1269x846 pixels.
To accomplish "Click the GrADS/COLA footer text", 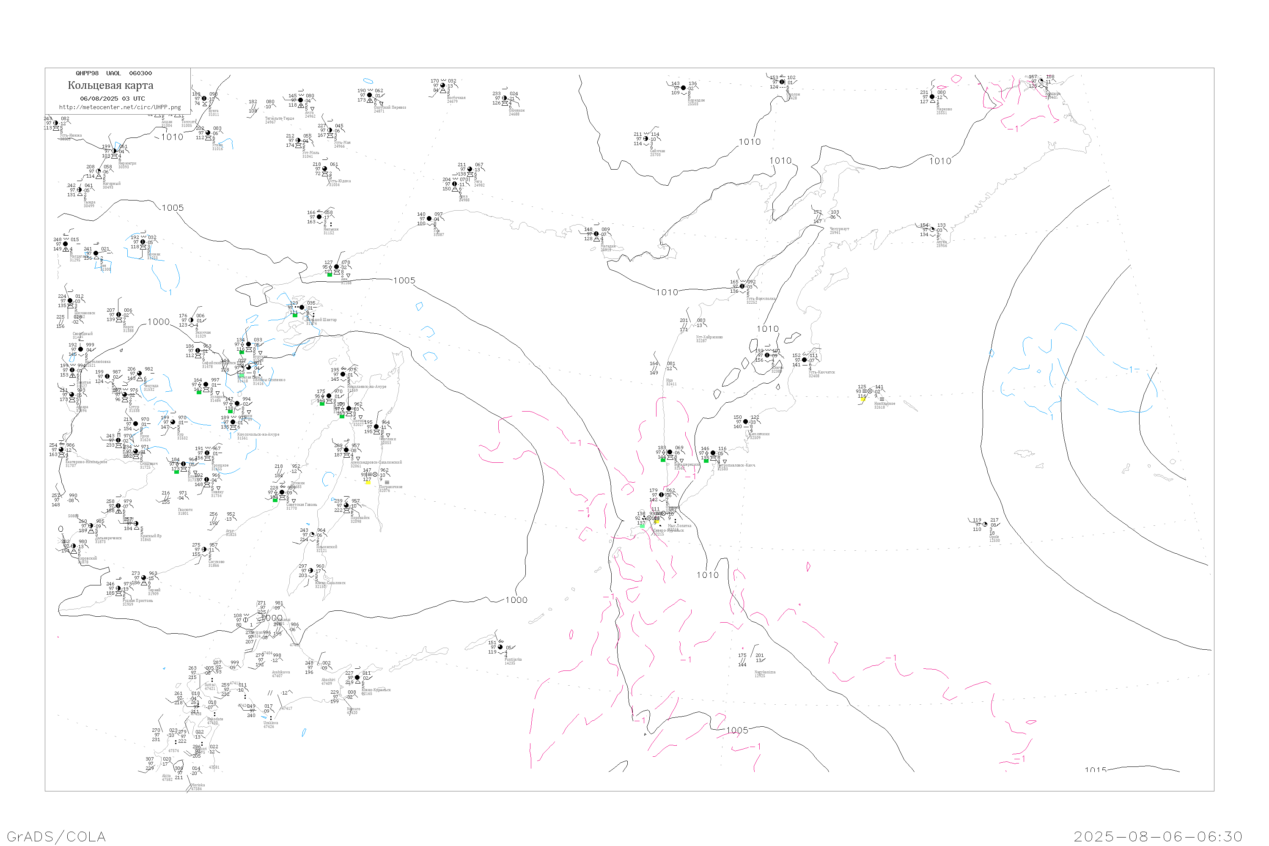I will tap(56, 836).
